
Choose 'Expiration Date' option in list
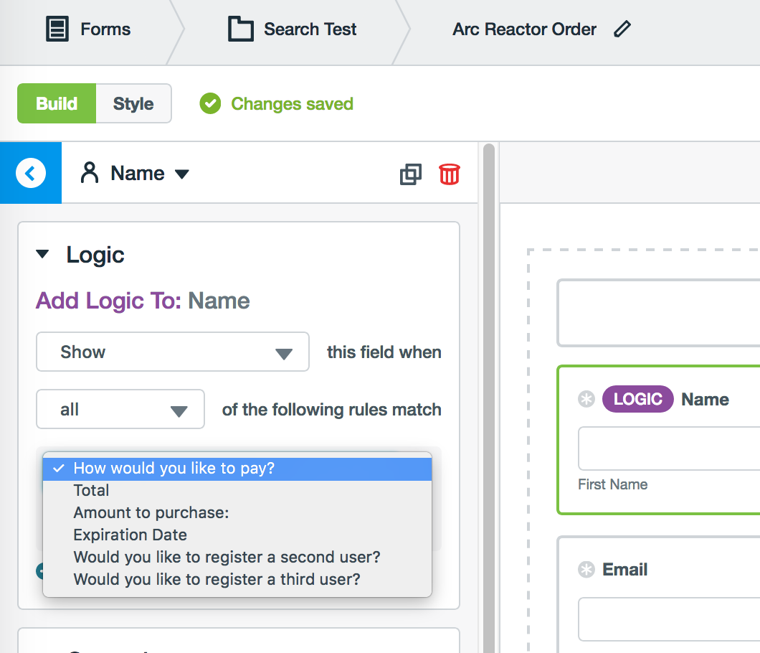tap(130, 535)
